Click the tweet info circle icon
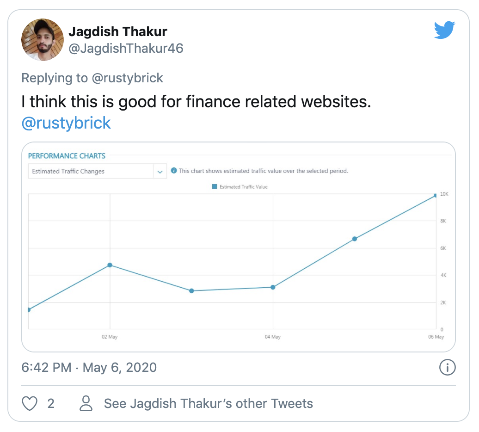 447,368
